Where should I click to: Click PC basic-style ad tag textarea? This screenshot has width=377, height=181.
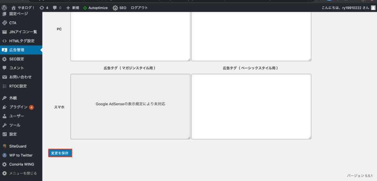click(251, 36)
